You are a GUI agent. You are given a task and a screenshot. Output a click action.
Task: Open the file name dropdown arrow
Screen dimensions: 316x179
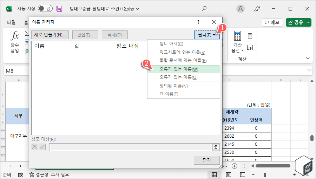coord(138,9)
